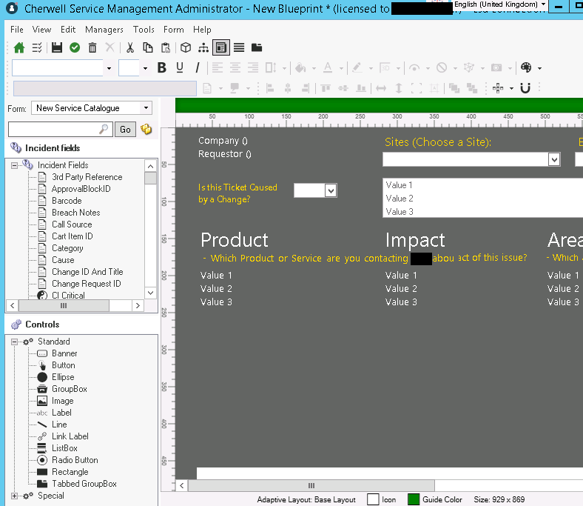Viewport: 583px width, 506px height.
Task: Open the Managers menu
Action: (x=104, y=30)
